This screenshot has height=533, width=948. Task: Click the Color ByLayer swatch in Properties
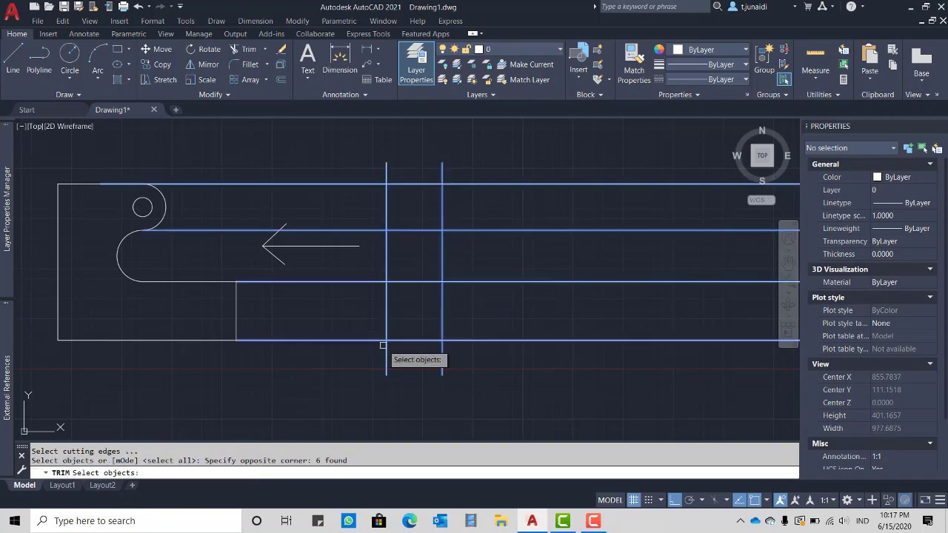pos(877,177)
